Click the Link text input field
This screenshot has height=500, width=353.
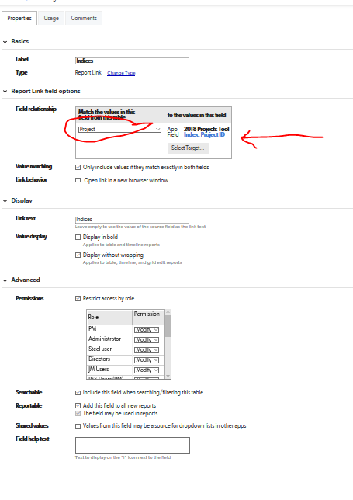[132, 220]
